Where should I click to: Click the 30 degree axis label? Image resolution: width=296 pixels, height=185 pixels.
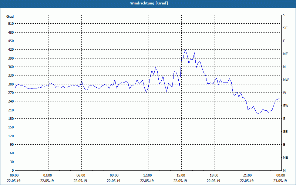point(12,162)
